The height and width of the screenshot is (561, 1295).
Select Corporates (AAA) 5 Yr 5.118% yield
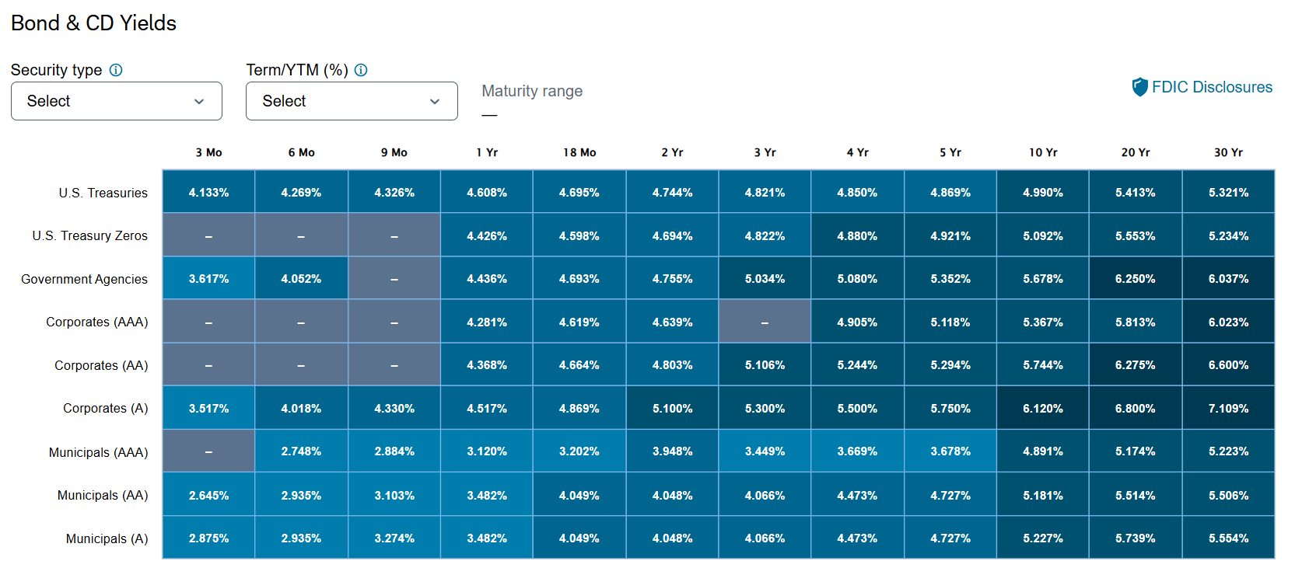tap(950, 322)
